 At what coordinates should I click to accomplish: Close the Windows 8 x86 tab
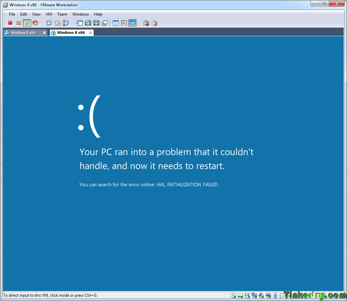(90, 33)
